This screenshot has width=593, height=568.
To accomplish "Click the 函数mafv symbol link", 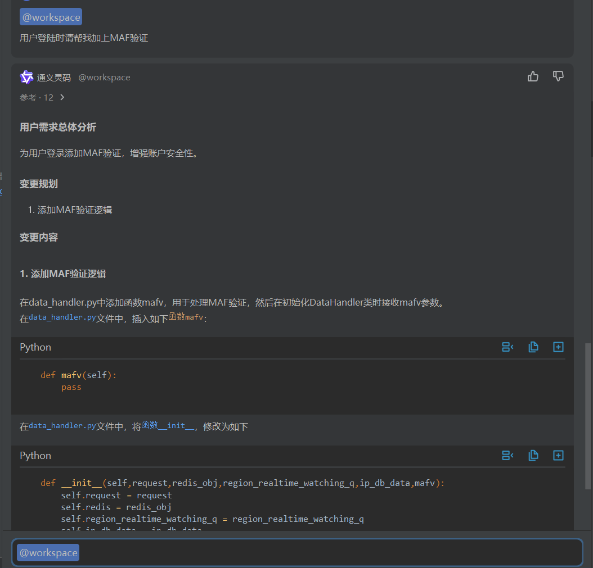I will pyautogui.click(x=187, y=316).
